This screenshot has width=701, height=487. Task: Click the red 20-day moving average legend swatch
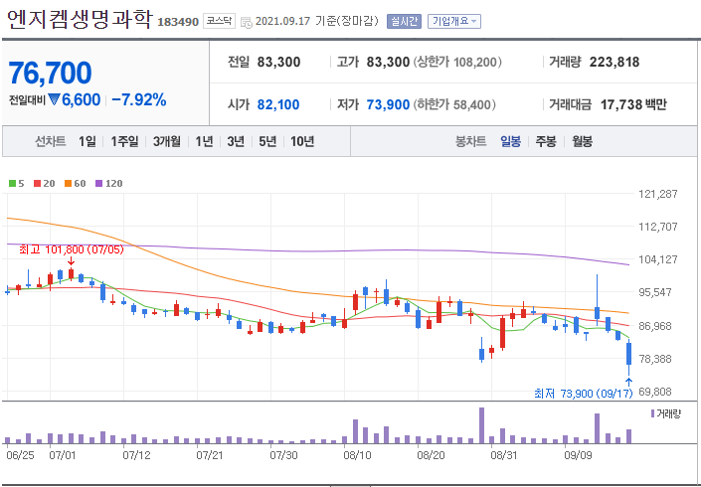tap(37, 184)
